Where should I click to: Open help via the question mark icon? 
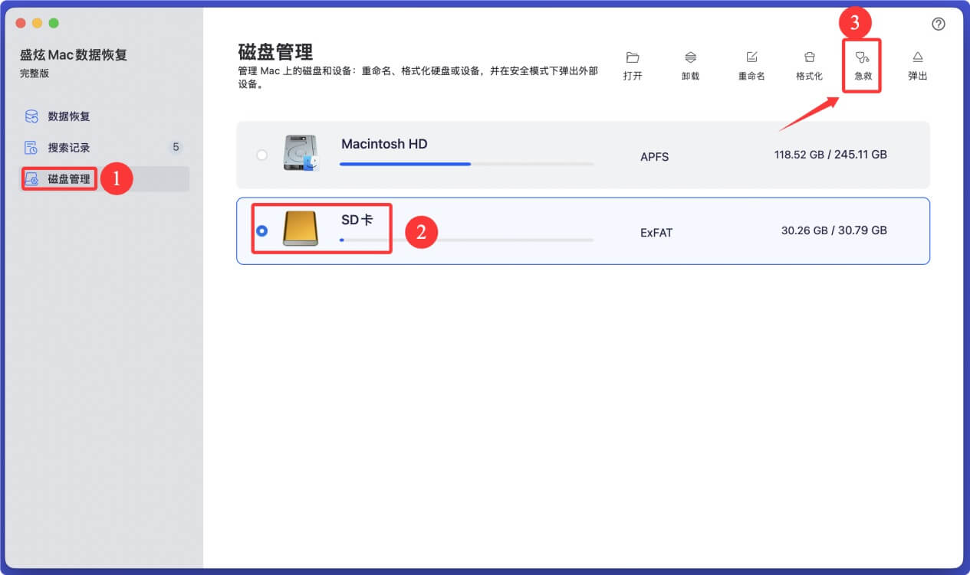[939, 24]
